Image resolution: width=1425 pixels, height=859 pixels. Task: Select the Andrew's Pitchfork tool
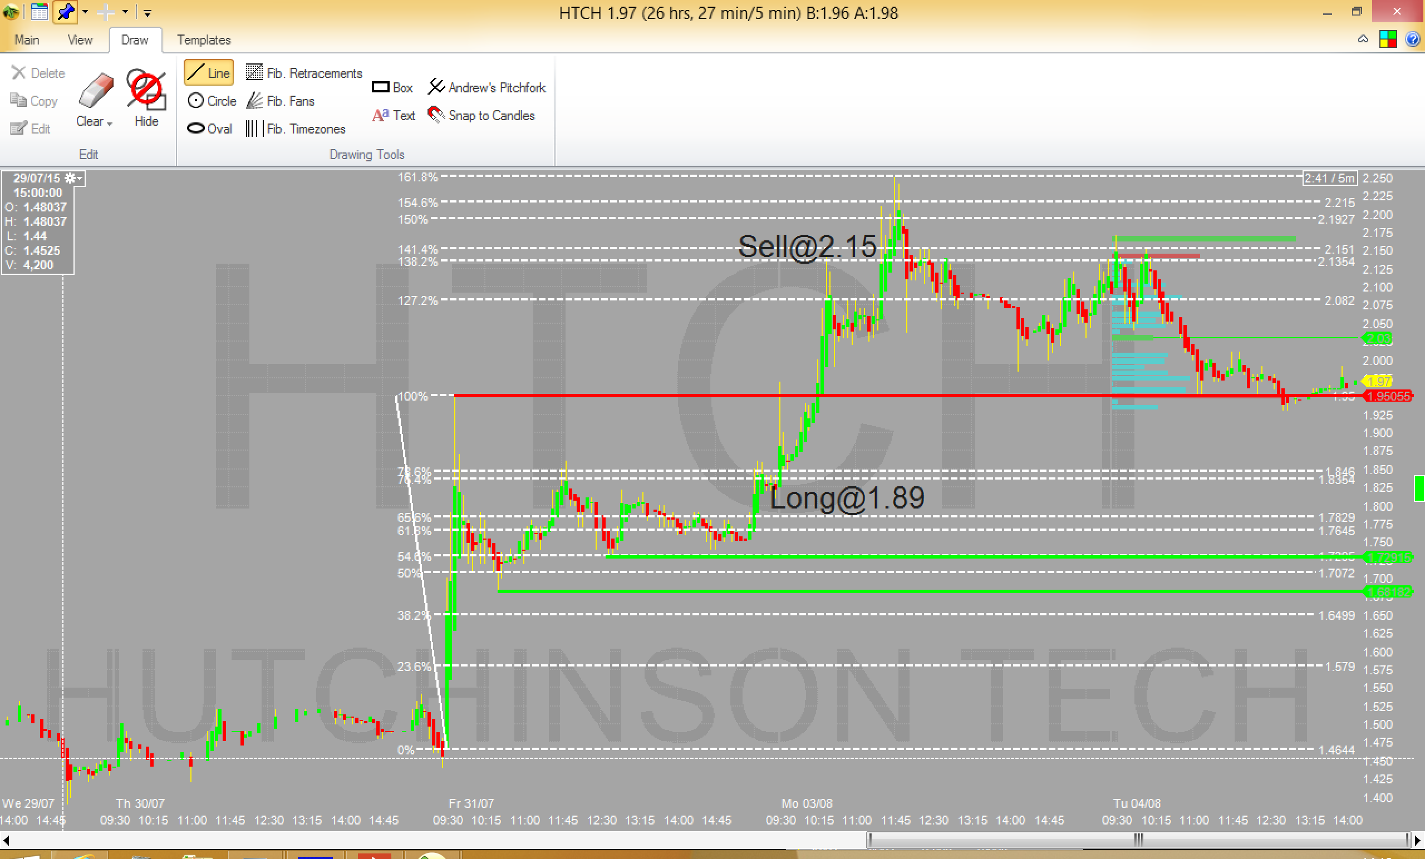coord(487,87)
